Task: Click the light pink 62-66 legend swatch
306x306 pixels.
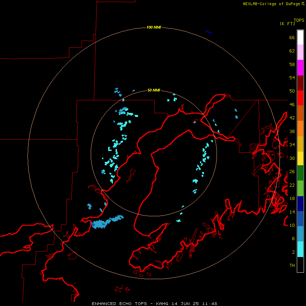Action: coord(300,52)
